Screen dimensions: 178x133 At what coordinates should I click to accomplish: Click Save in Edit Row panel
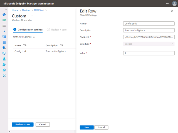tap(86, 127)
